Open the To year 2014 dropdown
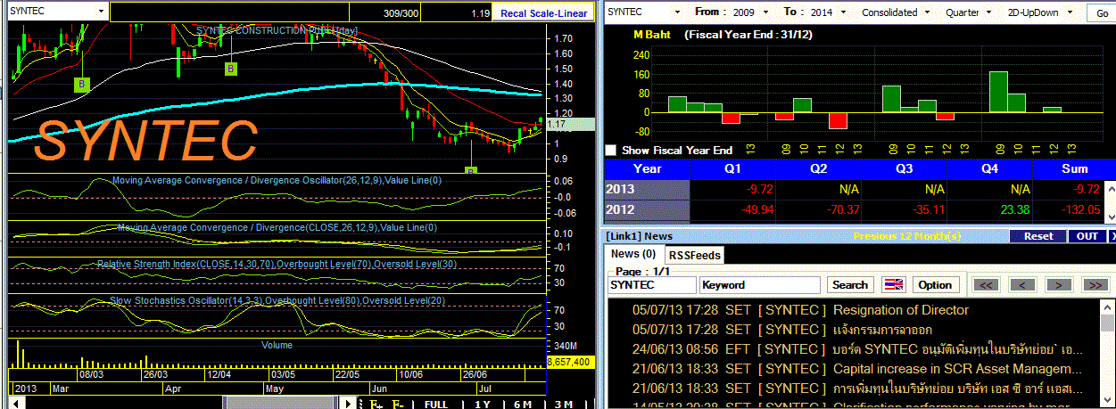This screenshot has height=409, width=1116. click(845, 12)
